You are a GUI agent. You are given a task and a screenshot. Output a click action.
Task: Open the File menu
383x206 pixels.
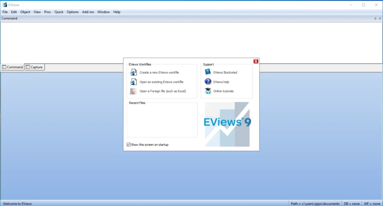coord(5,12)
